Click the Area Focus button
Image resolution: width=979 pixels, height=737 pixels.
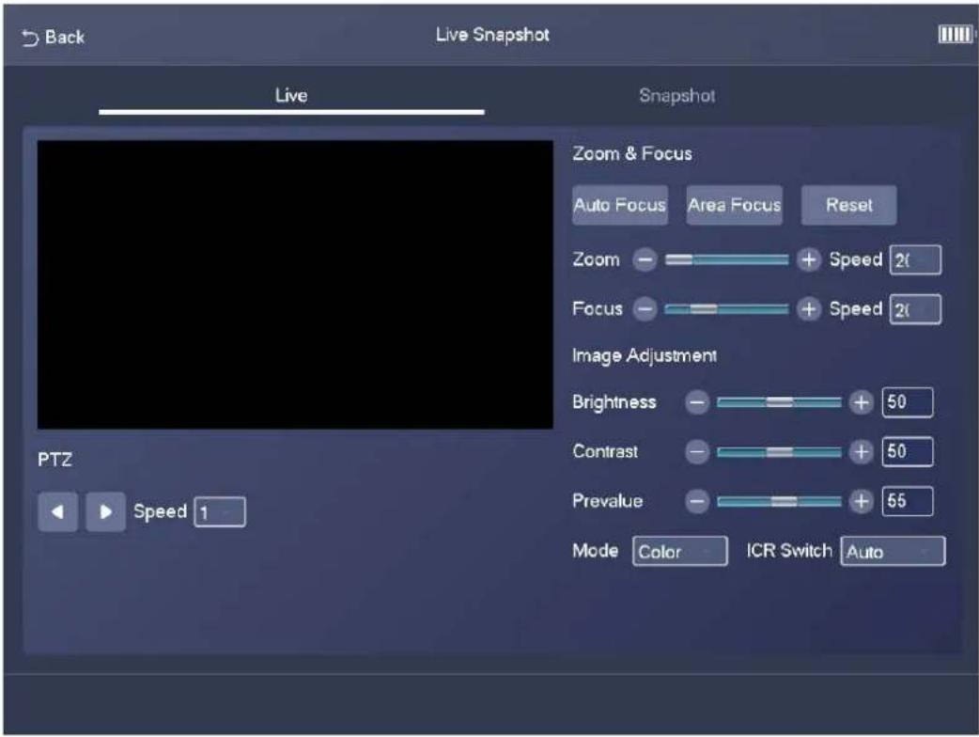click(735, 205)
